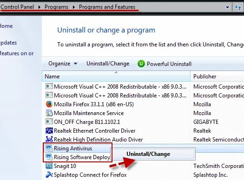244x180 pixels.
Task: Click the Splashtop Connect for Firefox icon
Action: point(49,174)
